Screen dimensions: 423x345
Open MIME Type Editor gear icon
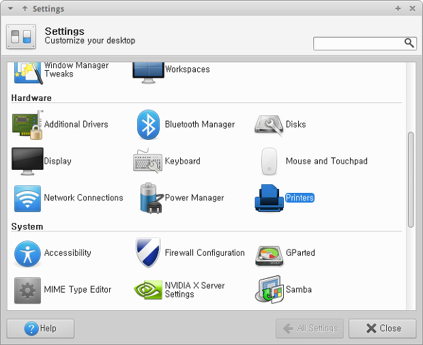27,290
